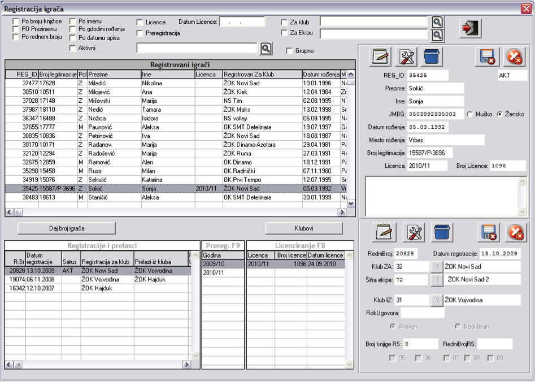Open the lookup button next to Klub IZ
Image resolution: width=535 pixels, height=382 pixels.
(436, 301)
